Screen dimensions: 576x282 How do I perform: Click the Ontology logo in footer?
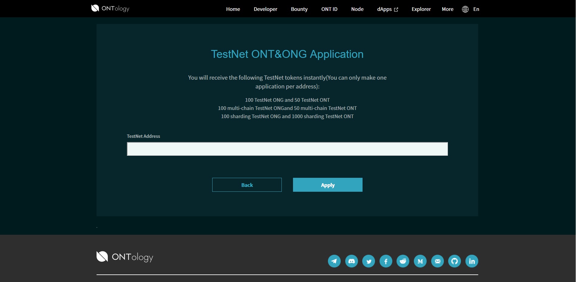[x=125, y=257]
